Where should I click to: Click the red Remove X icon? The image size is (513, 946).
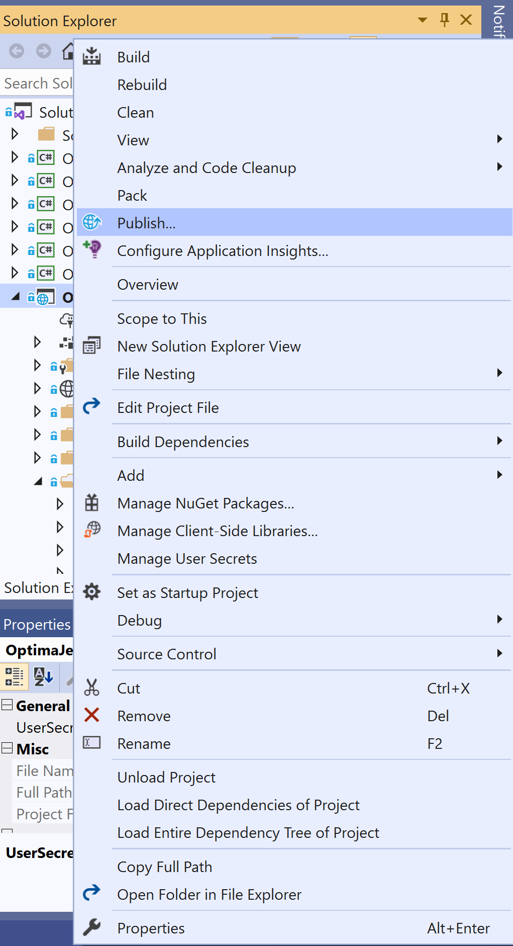[x=91, y=715]
